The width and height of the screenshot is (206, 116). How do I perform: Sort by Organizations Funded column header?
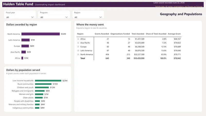click(x=120, y=34)
